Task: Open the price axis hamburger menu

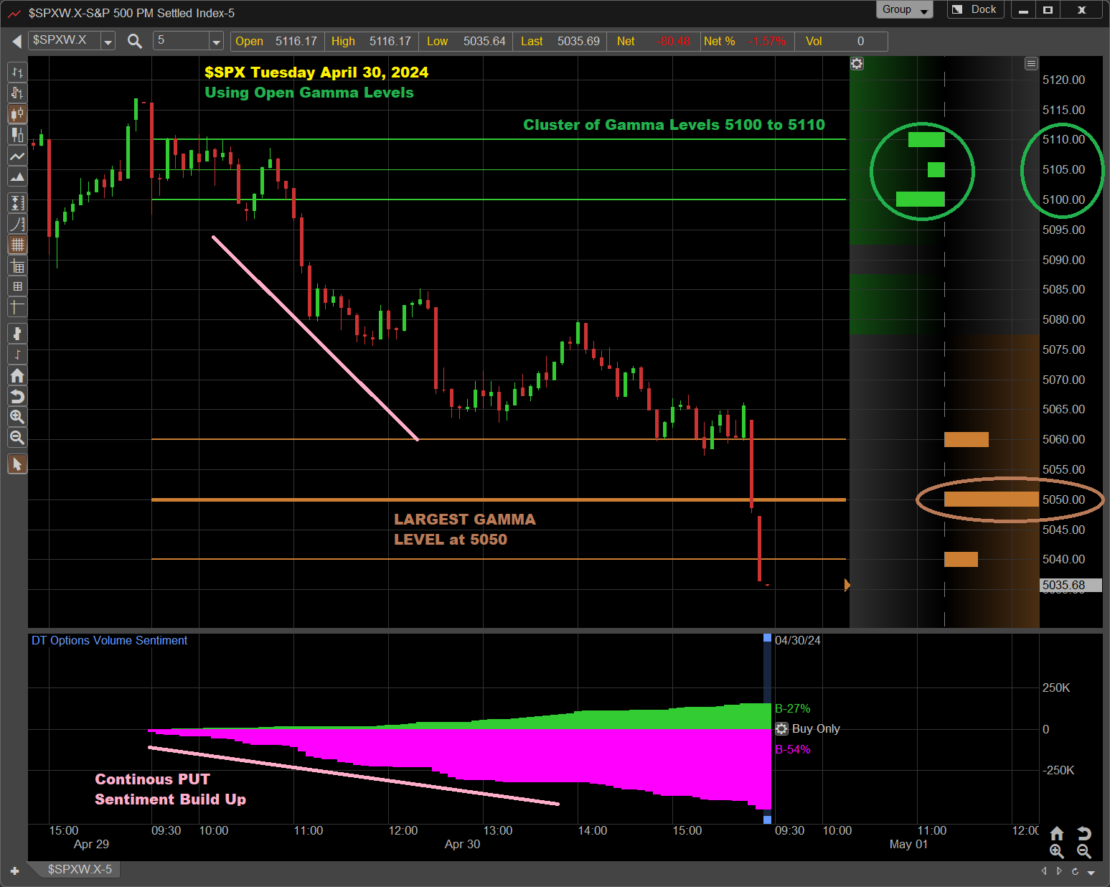Action: pyautogui.click(x=1031, y=64)
